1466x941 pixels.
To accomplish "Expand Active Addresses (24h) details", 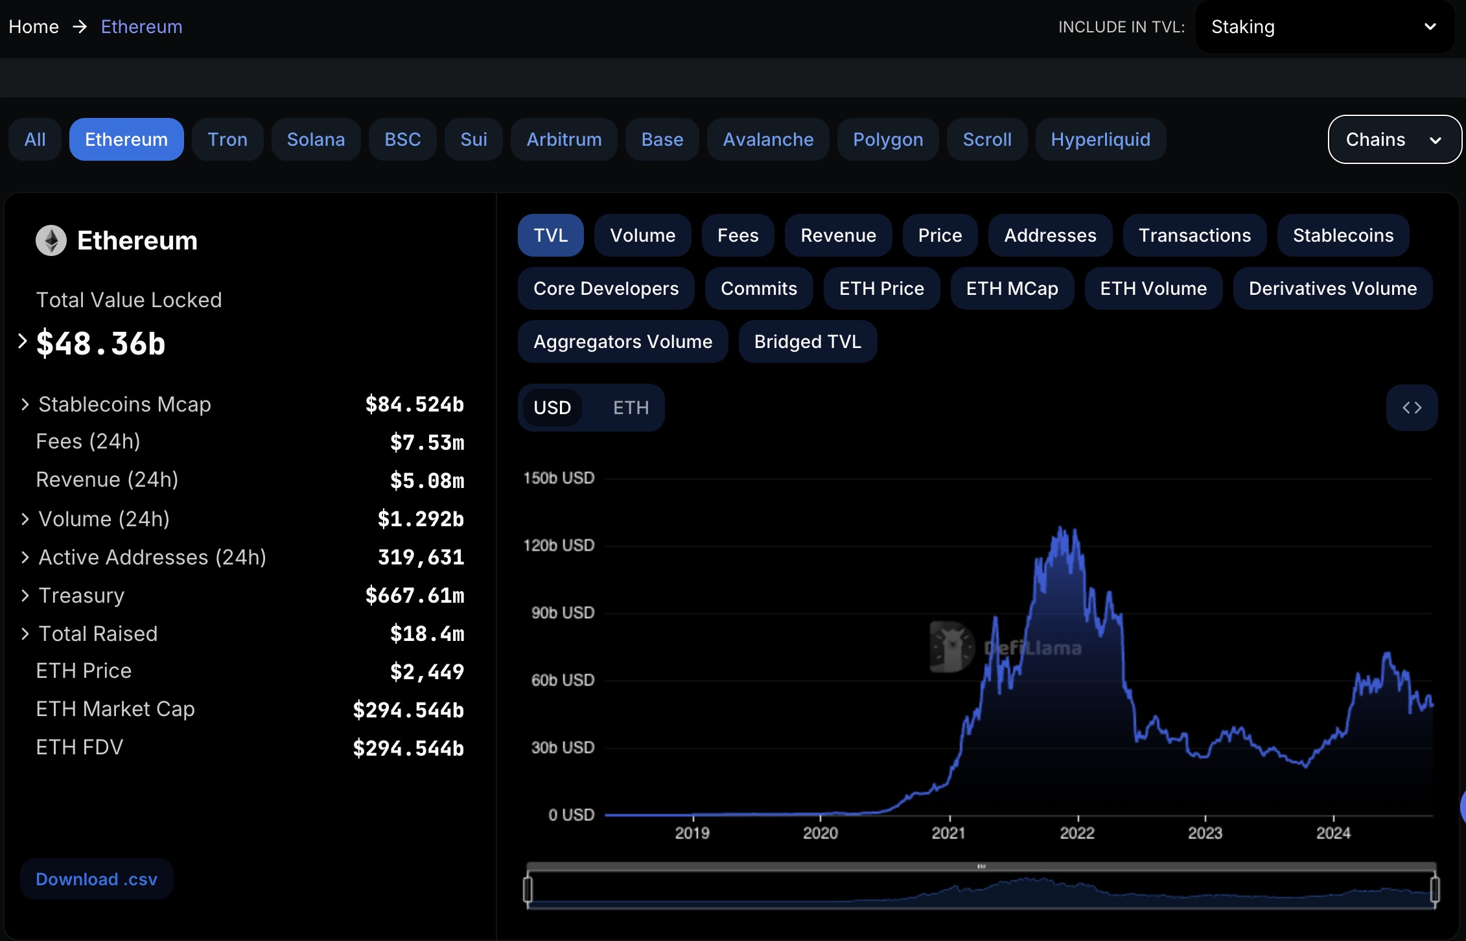I will [25, 557].
